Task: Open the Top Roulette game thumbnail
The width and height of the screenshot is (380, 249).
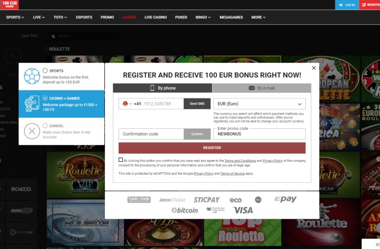Action: (242, 232)
